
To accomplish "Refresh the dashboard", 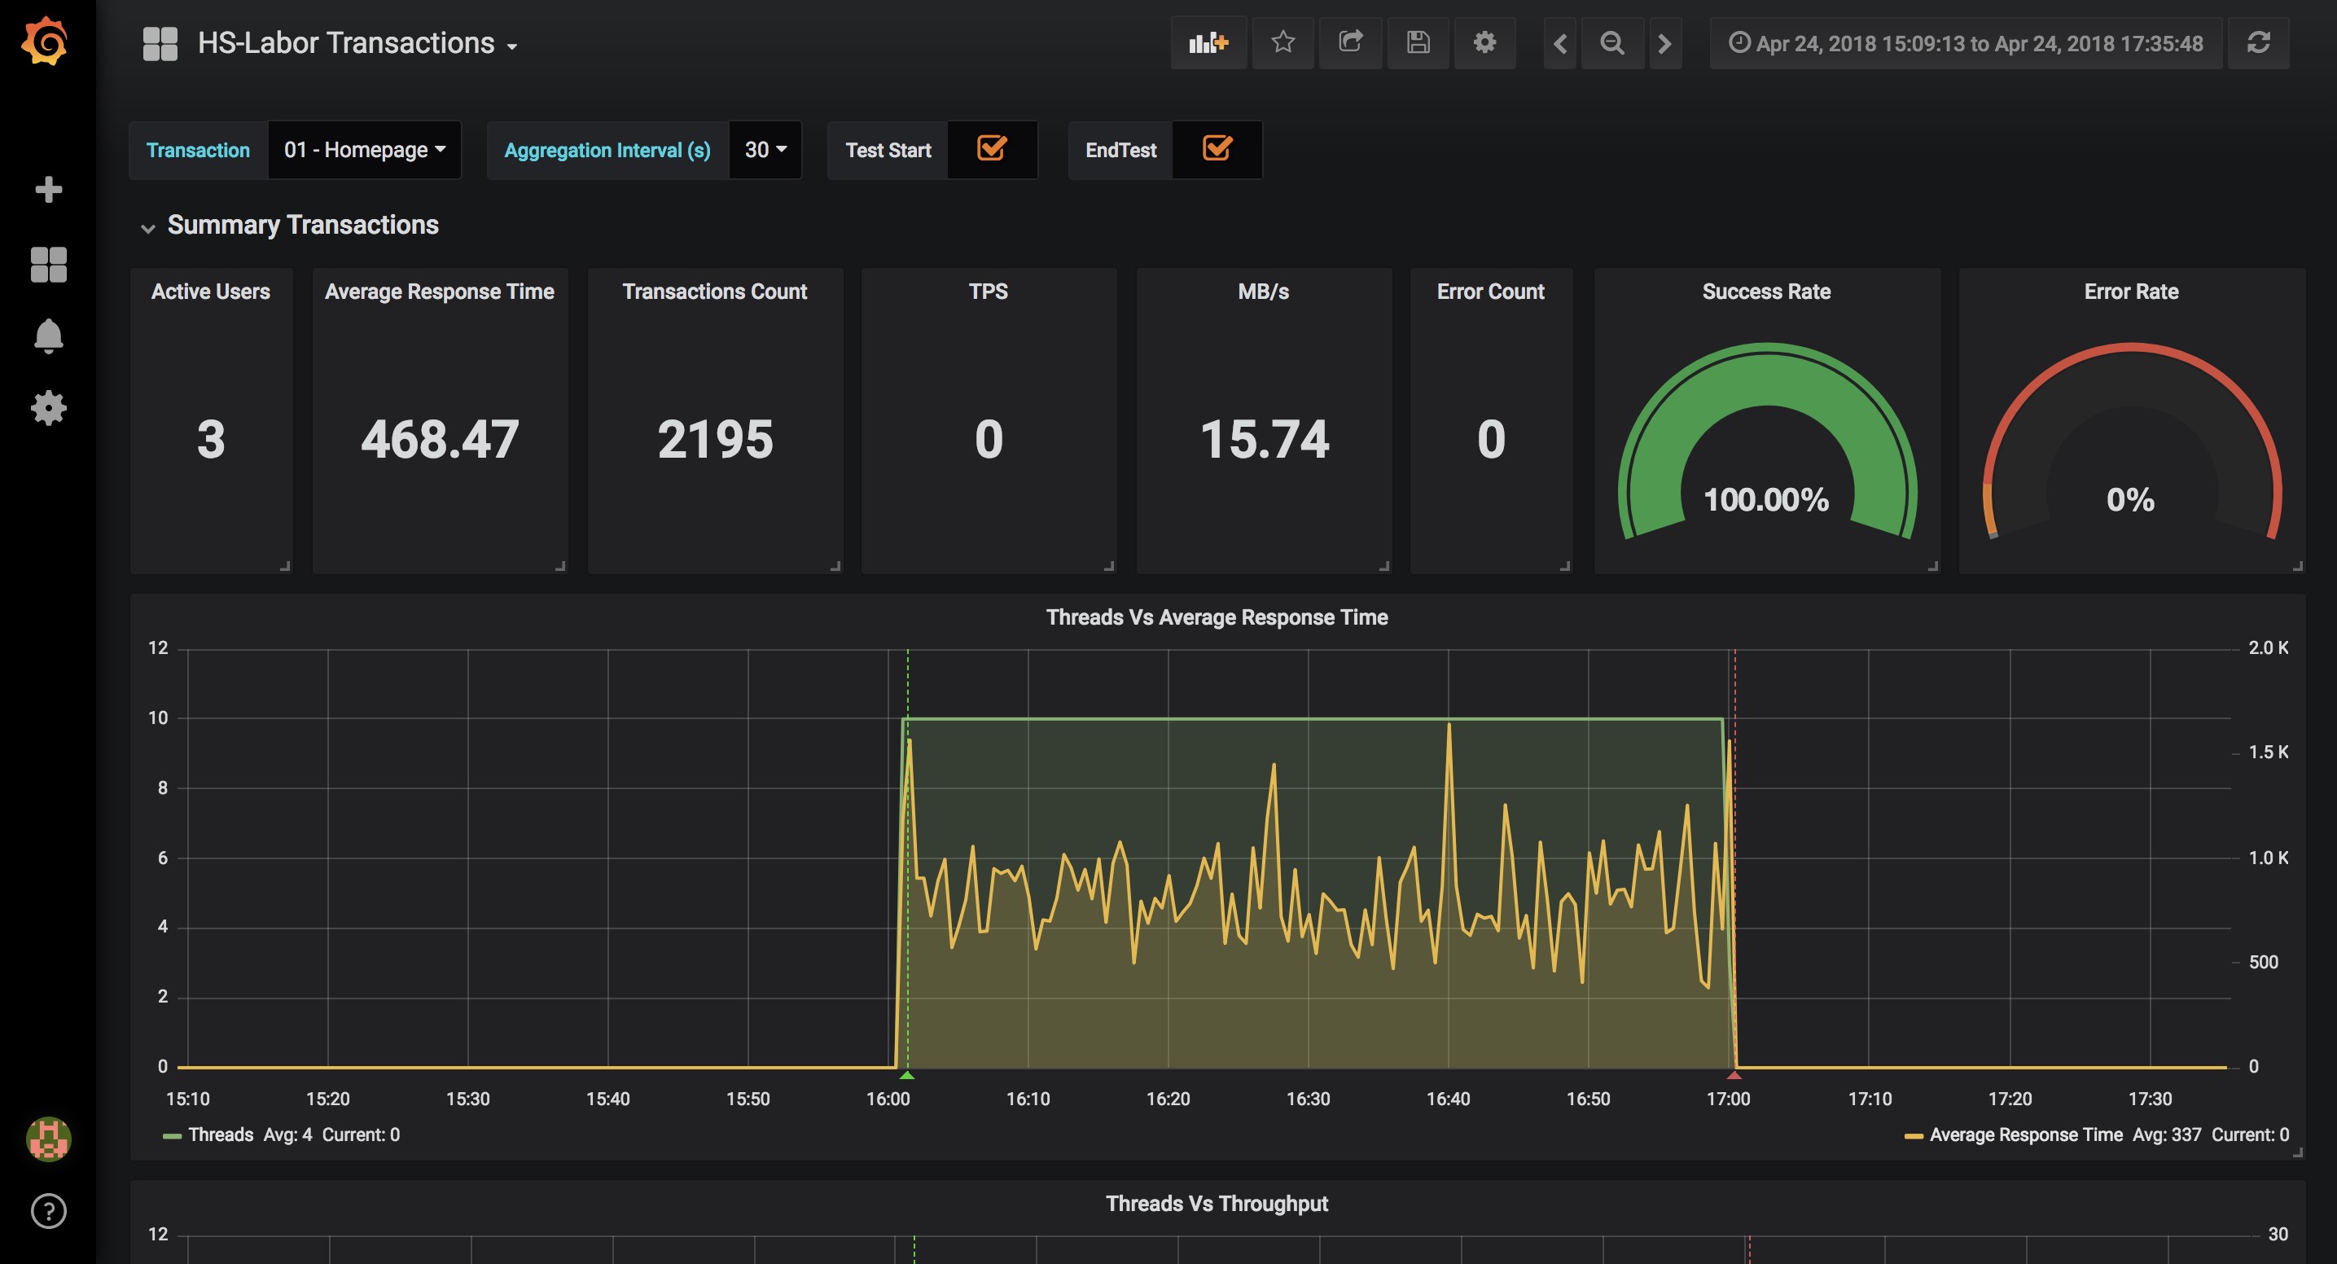I will pos(2258,42).
